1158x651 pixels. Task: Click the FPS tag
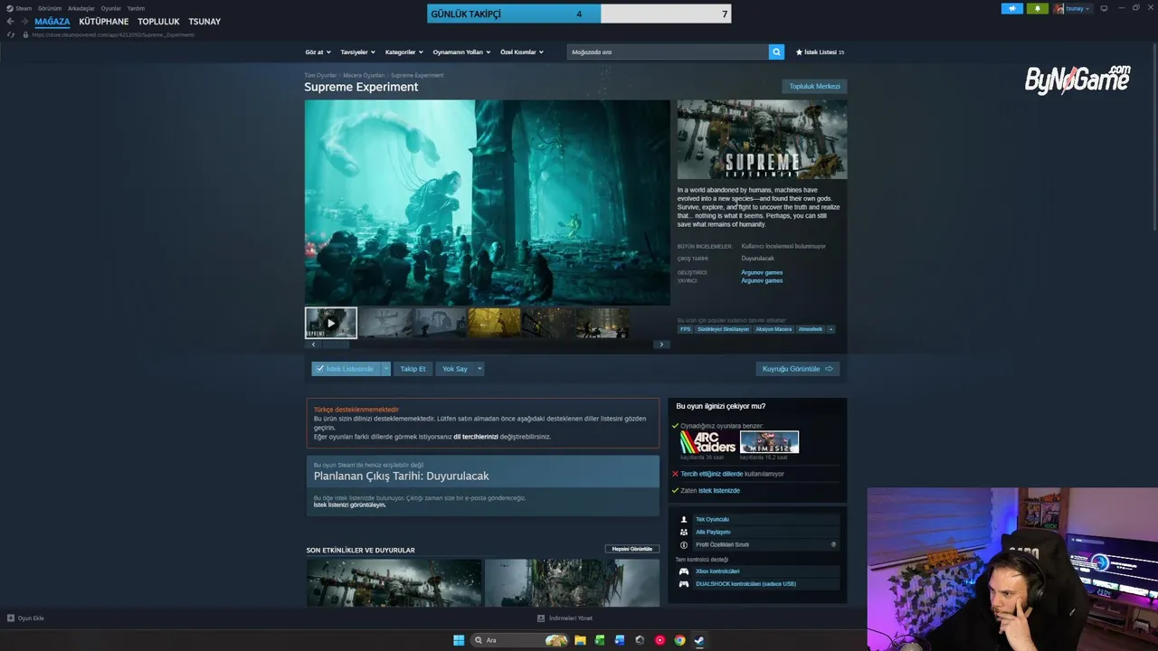[x=685, y=329]
